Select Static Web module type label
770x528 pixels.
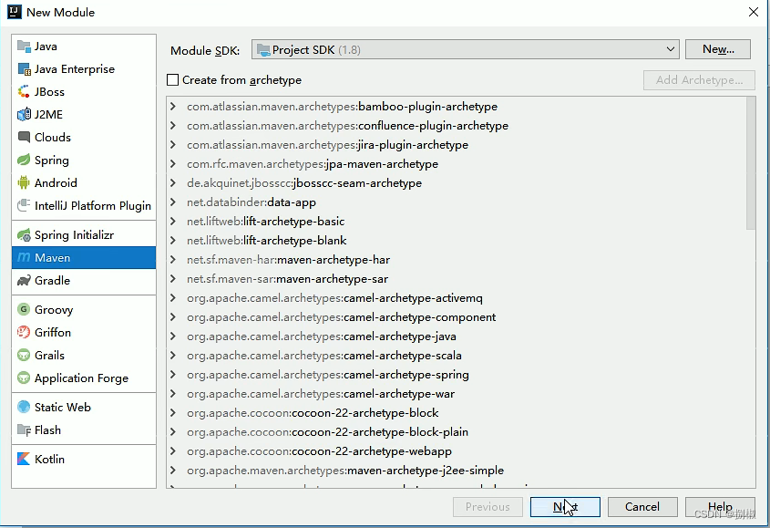click(62, 407)
